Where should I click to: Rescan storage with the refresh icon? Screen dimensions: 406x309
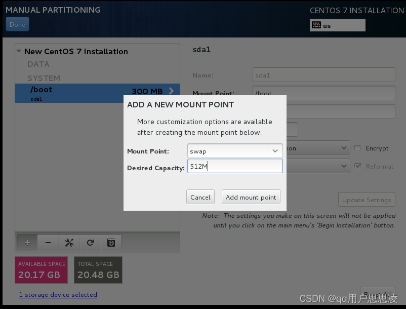(x=90, y=242)
